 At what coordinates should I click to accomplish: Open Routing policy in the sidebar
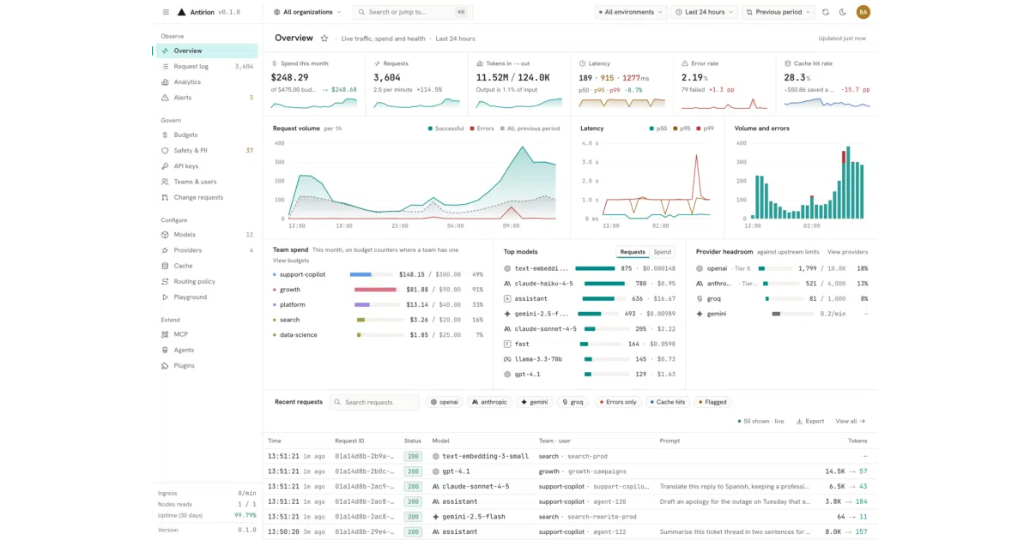coord(207,281)
